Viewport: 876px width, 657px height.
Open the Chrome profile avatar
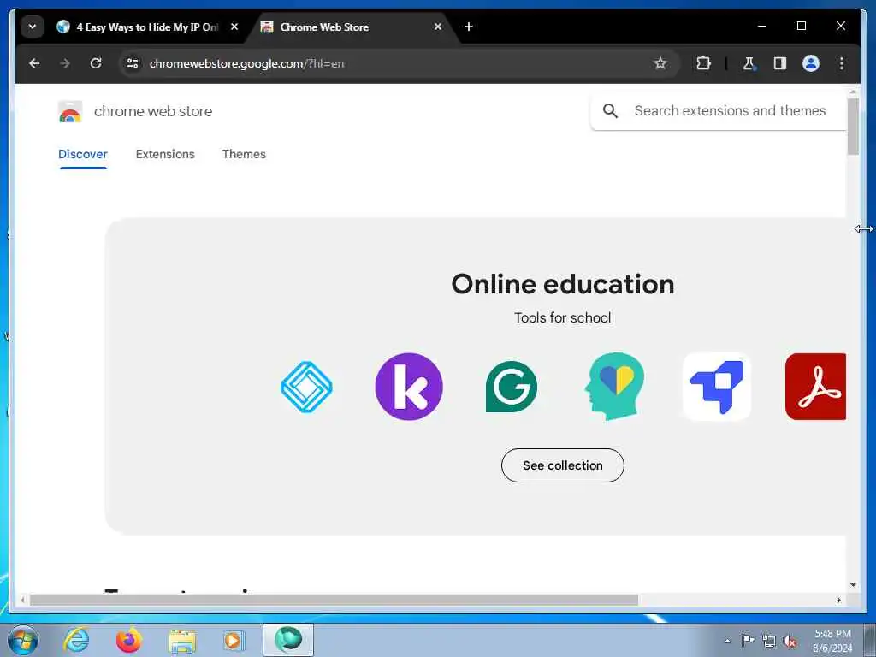pyautogui.click(x=811, y=63)
